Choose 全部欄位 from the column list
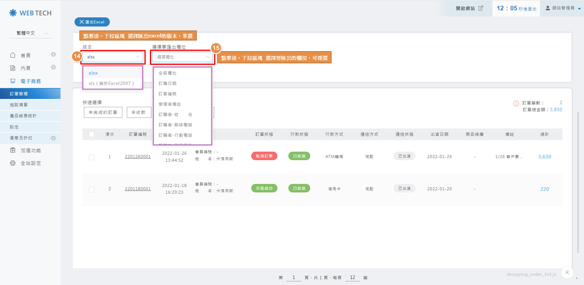This screenshot has width=584, height=285. click(x=168, y=73)
